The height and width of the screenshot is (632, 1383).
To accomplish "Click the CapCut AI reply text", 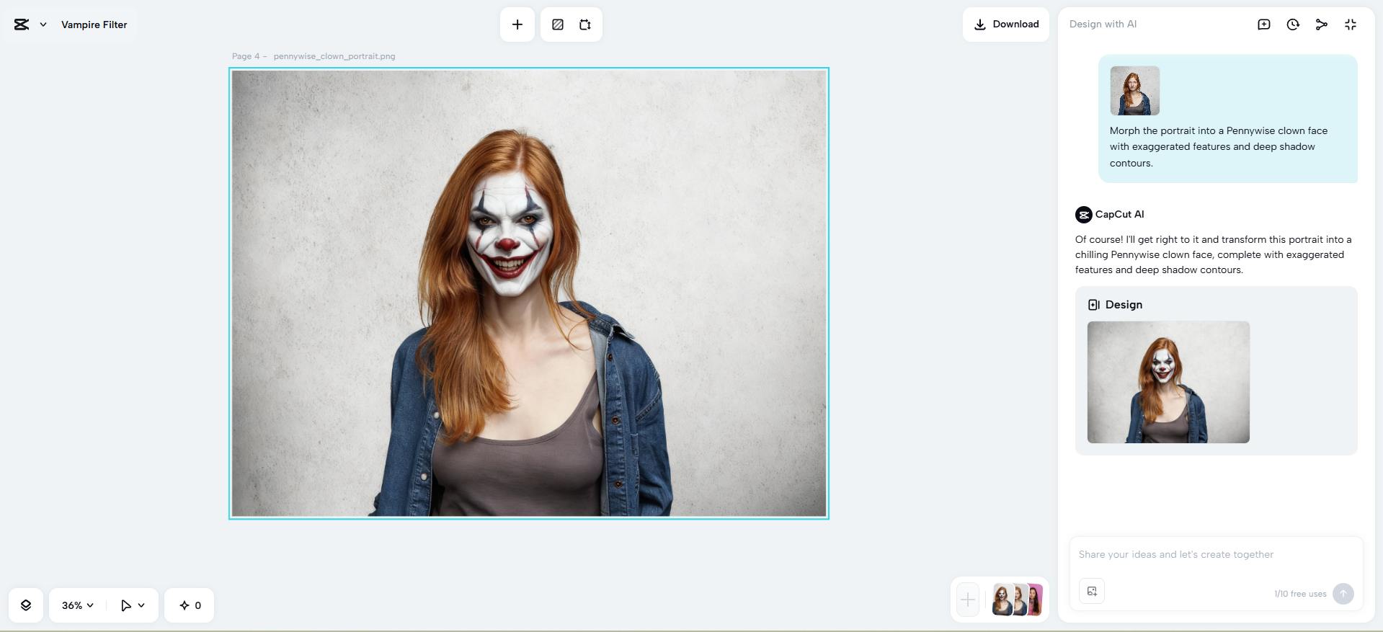I will pyautogui.click(x=1214, y=255).
